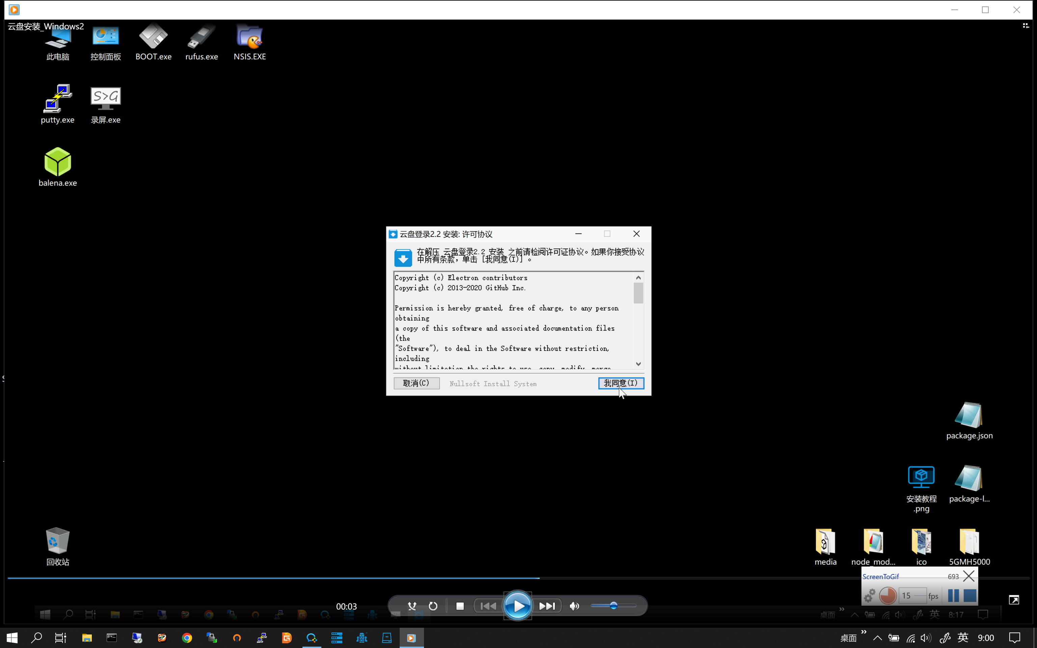1037x648 pixels.
Task: Mute audio using the speaker icon
Action: coord(574,606)
